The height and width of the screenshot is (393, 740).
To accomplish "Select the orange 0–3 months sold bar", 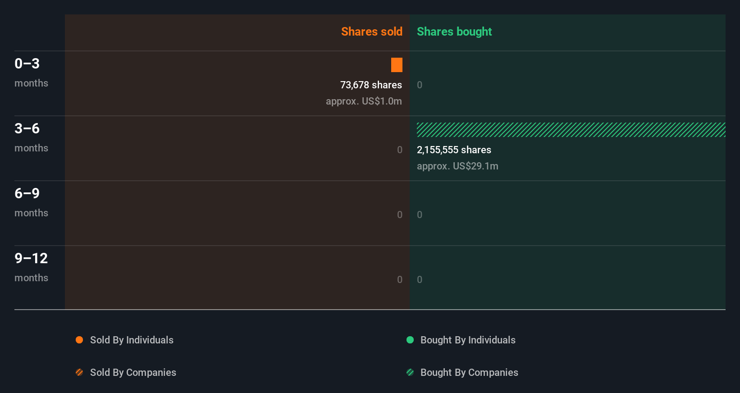I will [397, 65].
